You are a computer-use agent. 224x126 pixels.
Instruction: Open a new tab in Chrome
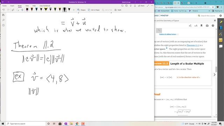point(196,3)
